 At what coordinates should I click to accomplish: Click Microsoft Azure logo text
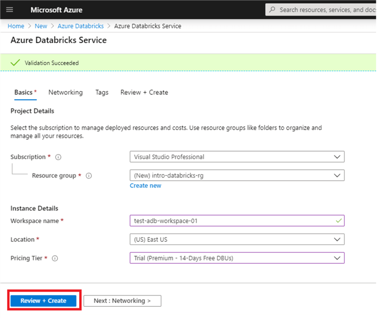pyautogui.click(x=56, y=10)
